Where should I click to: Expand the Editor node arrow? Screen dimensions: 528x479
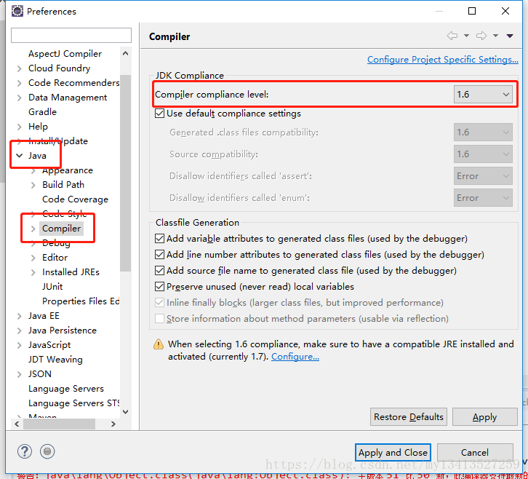33,258
